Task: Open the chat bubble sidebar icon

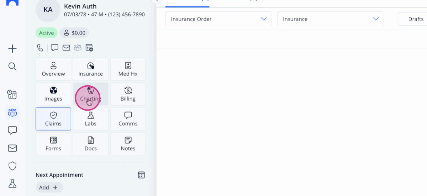Action: click(x=12, y=130)
